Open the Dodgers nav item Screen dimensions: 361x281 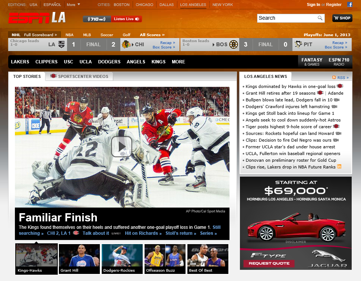[109, 62]
